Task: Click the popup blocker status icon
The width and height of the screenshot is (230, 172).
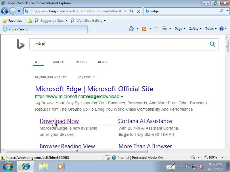Action: [x=107, y=157]
